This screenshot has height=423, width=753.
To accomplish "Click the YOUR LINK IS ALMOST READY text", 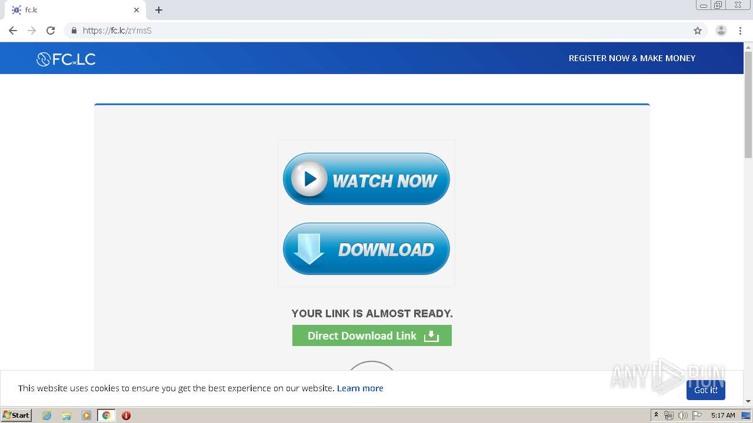I will pyautogui.click(x=372, y=314).
